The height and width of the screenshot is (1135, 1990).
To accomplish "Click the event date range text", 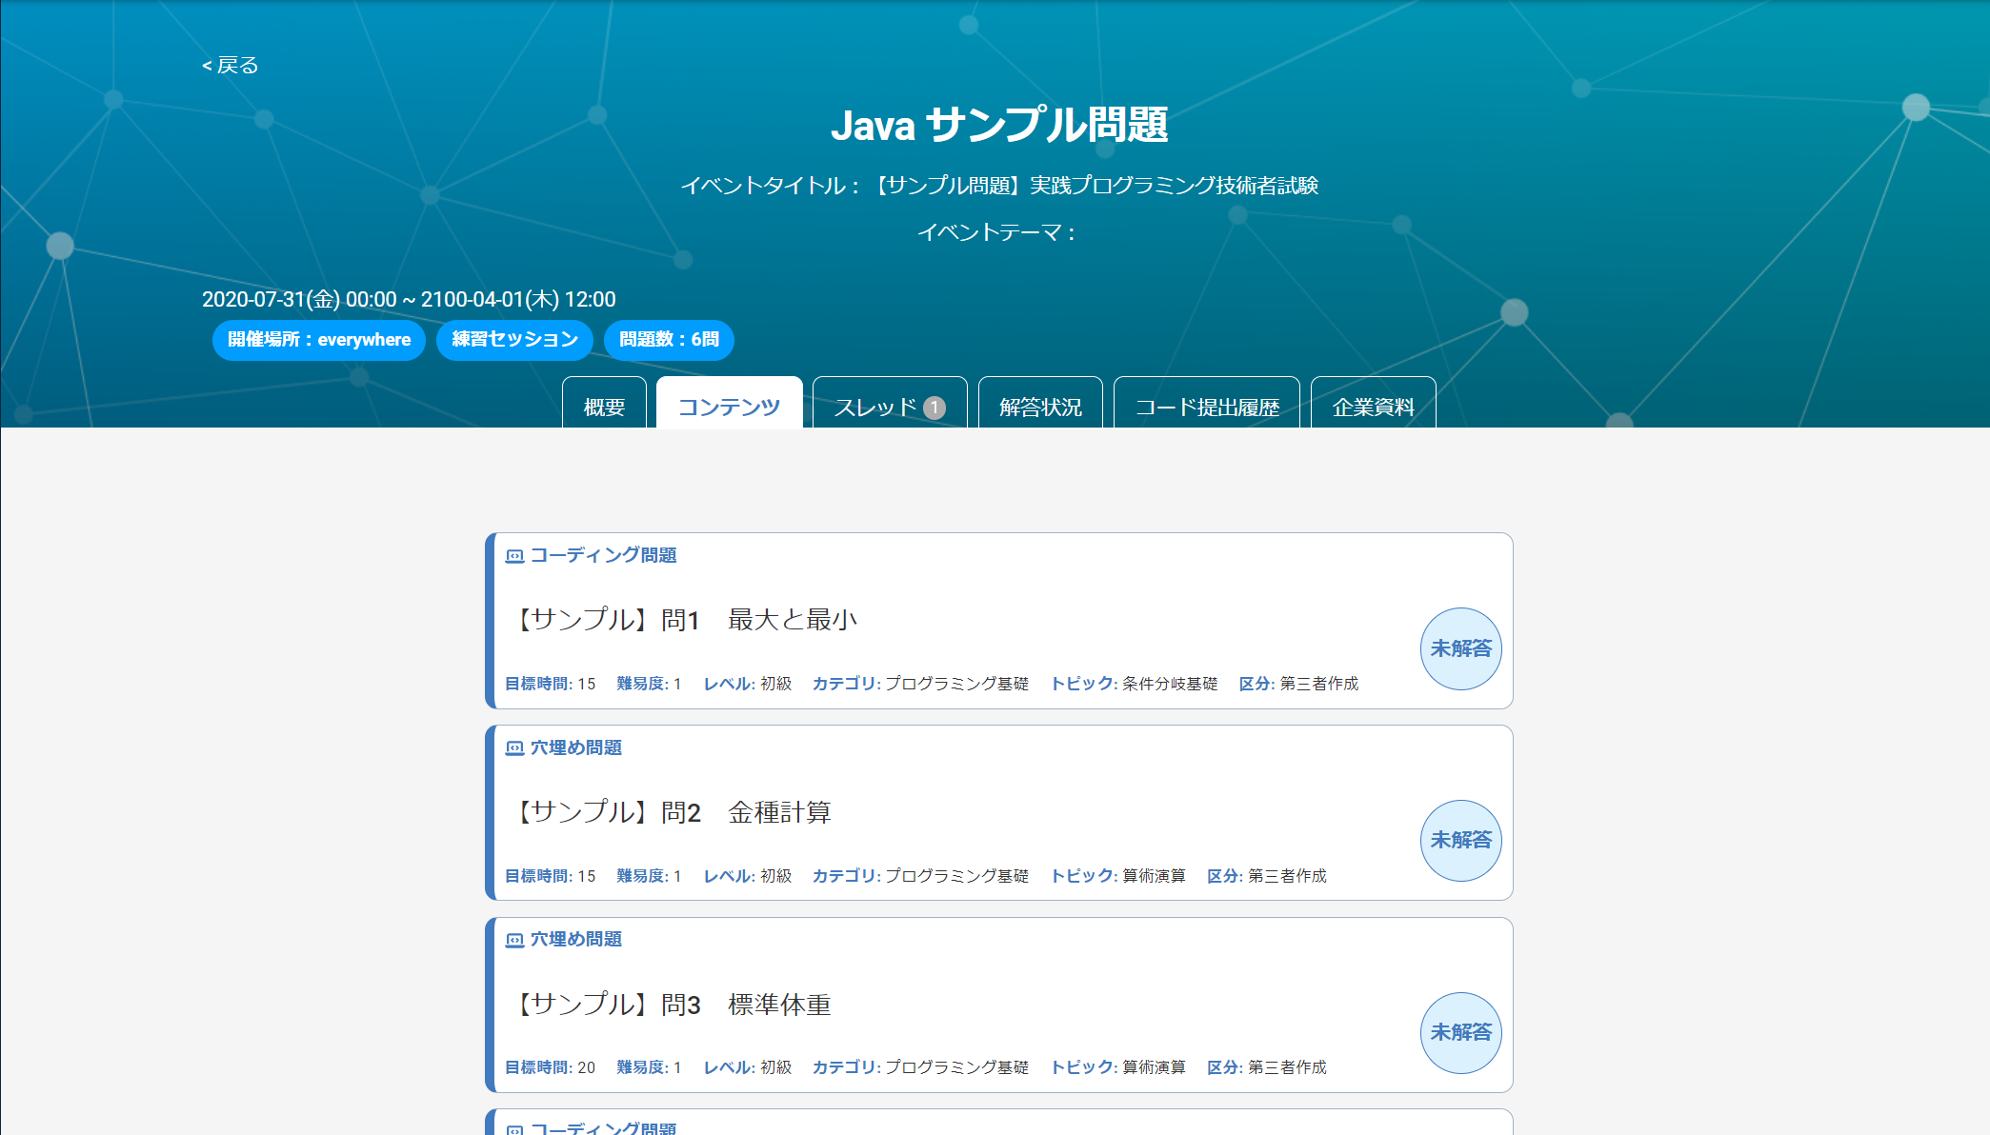I will pyautogui.click(x=409, y=299).
